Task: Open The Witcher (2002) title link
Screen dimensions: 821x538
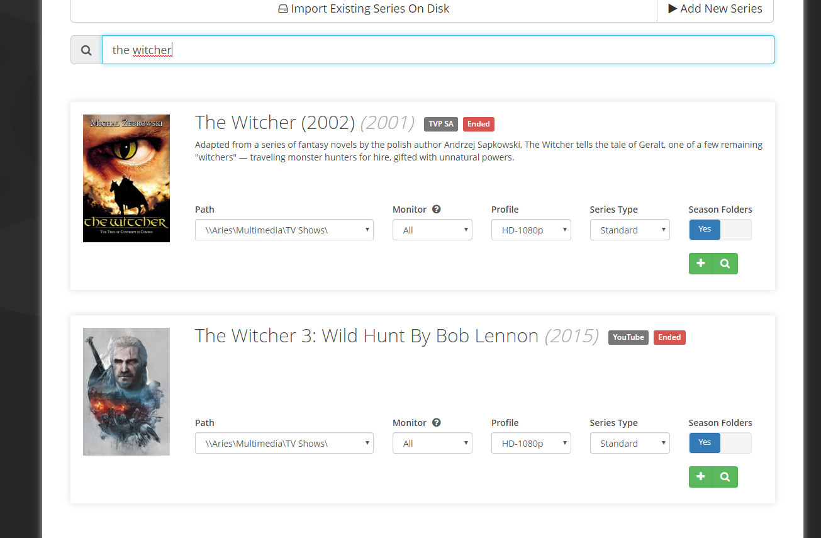Action: 276,123
